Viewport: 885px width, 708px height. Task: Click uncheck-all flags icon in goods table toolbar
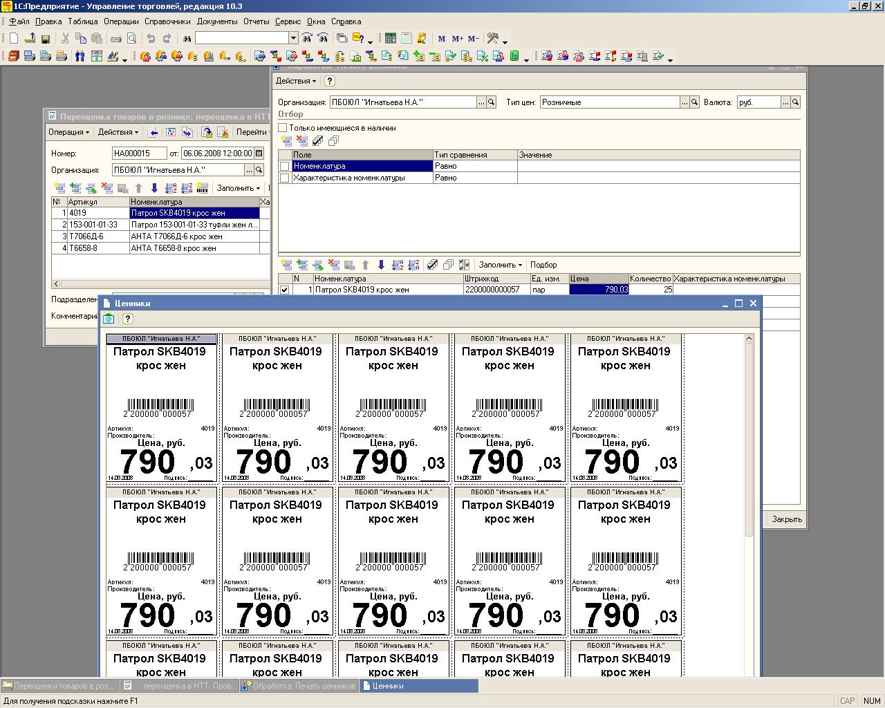(x=449, y=265)
